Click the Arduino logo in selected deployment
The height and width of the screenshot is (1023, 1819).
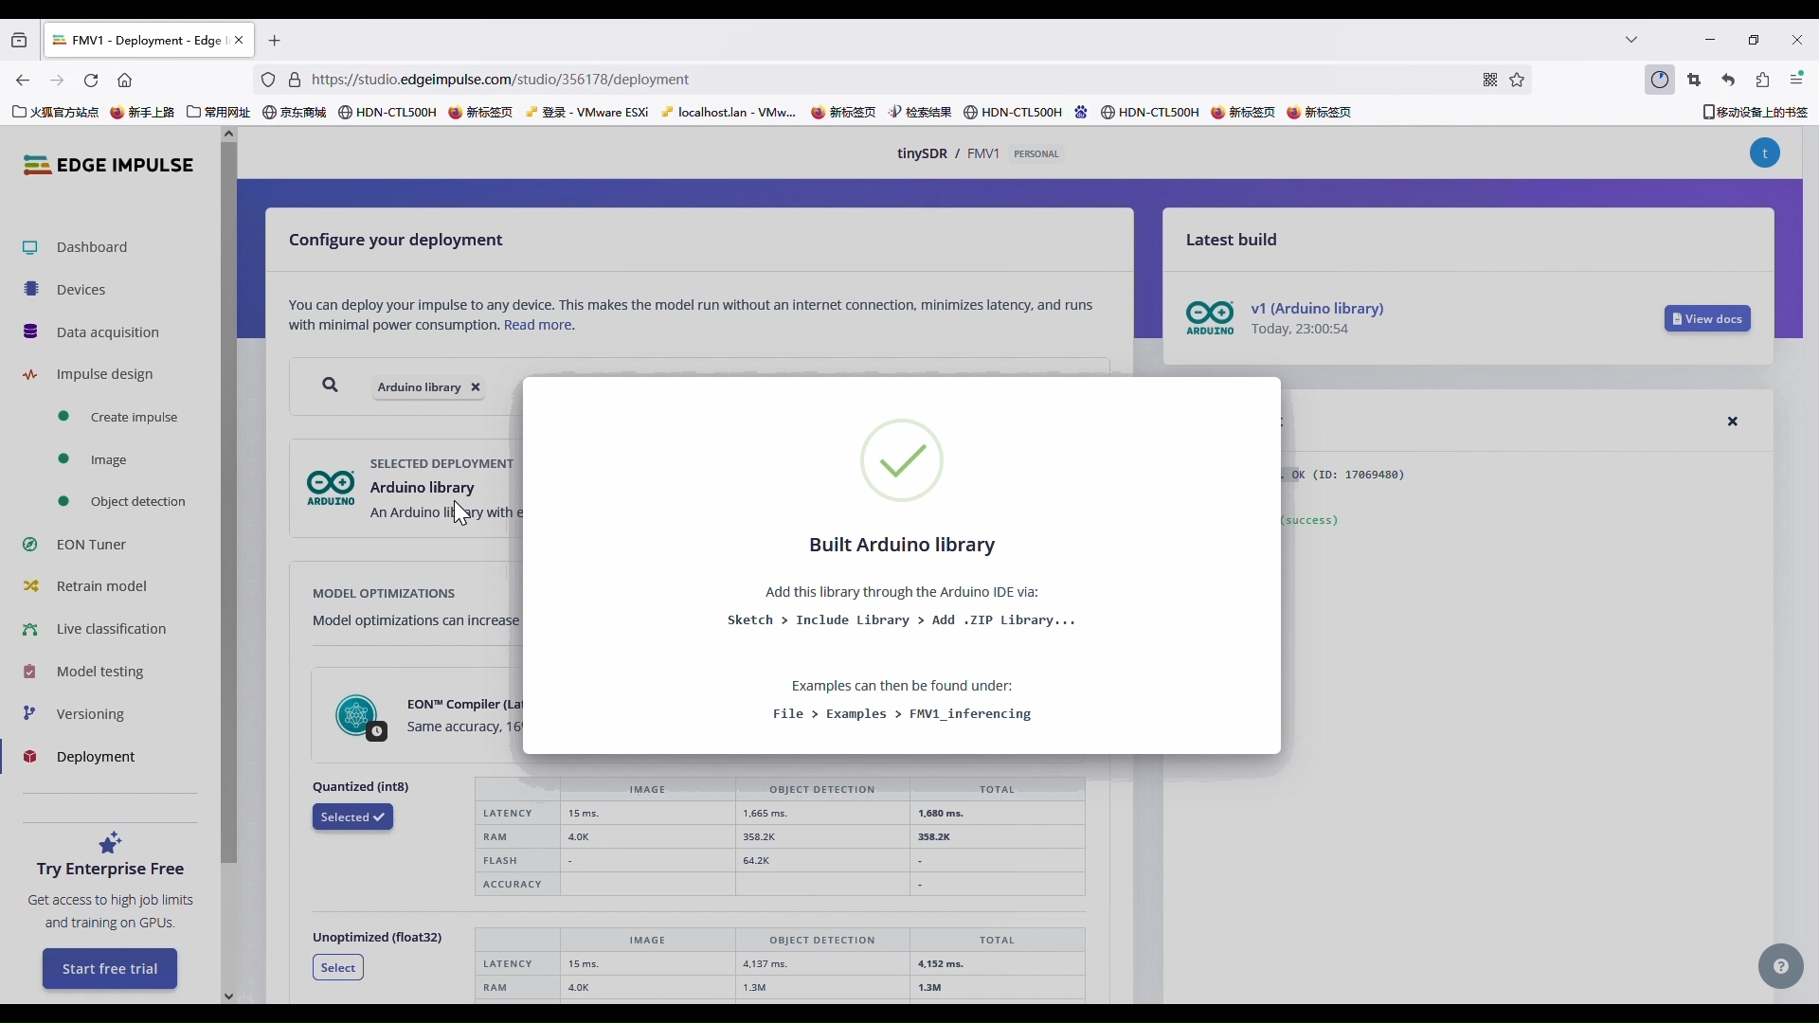331,489
